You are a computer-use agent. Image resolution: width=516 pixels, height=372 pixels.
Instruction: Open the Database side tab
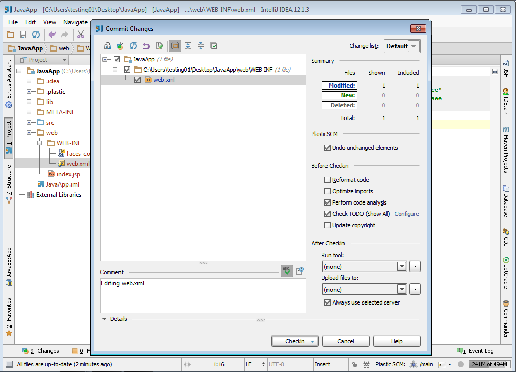coord(506,201)
